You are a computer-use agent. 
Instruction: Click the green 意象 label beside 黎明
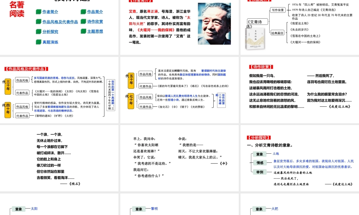pos(139,209)
